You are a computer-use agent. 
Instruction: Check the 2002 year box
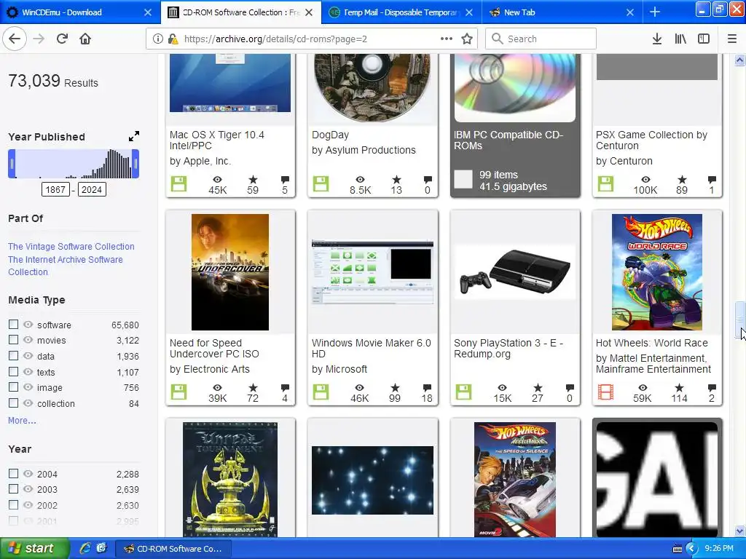point(13,504)
